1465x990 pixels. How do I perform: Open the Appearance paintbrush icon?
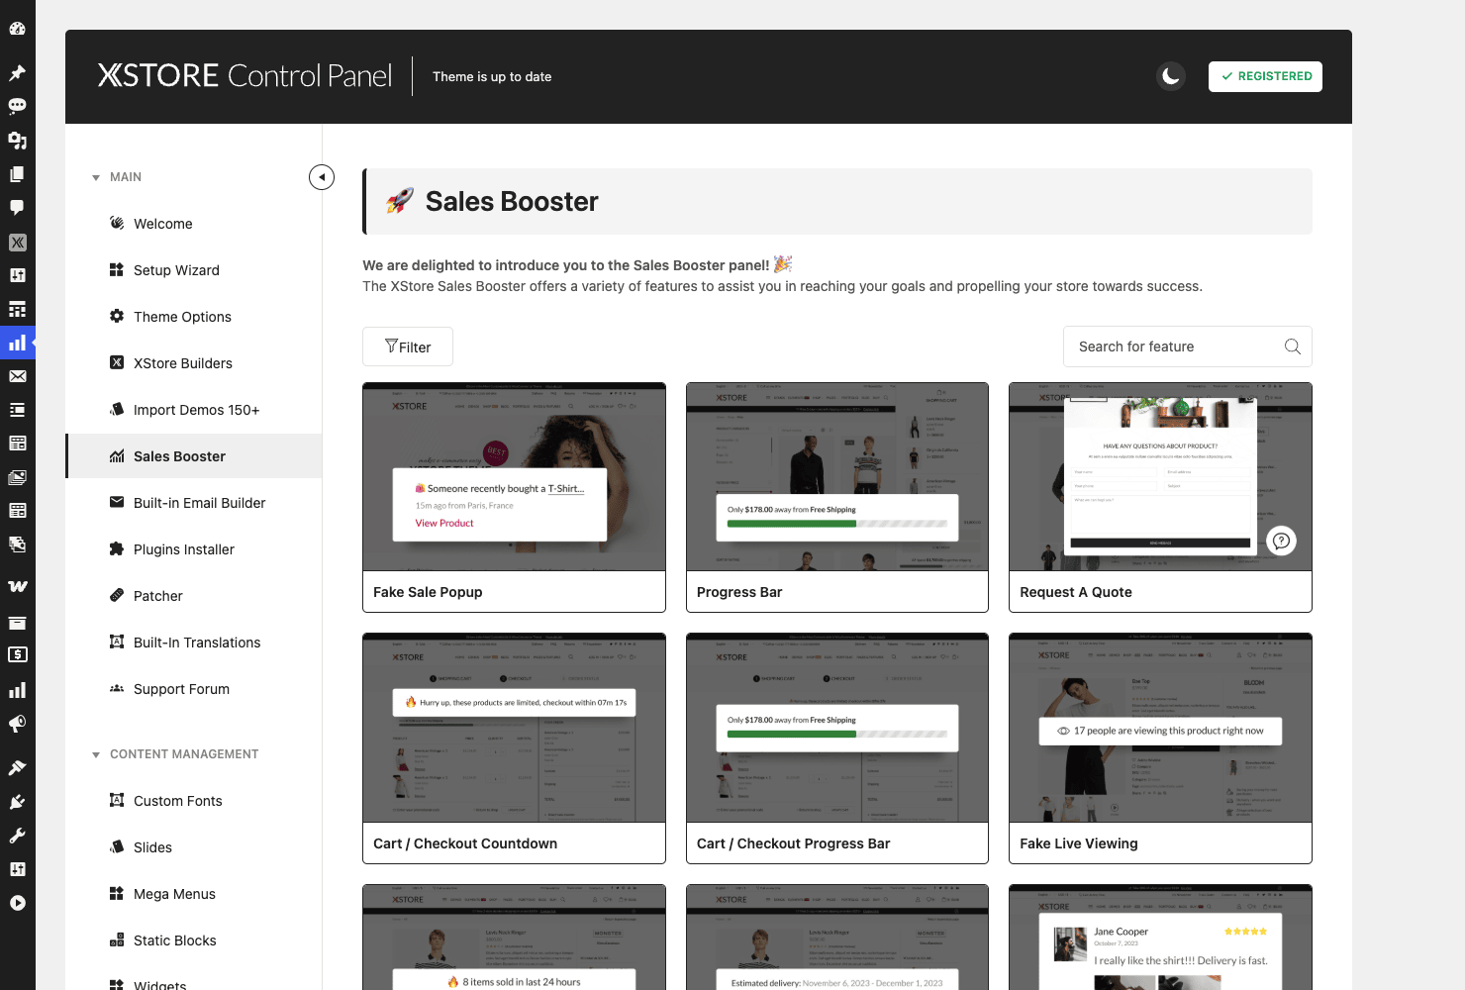pos(17,767)
